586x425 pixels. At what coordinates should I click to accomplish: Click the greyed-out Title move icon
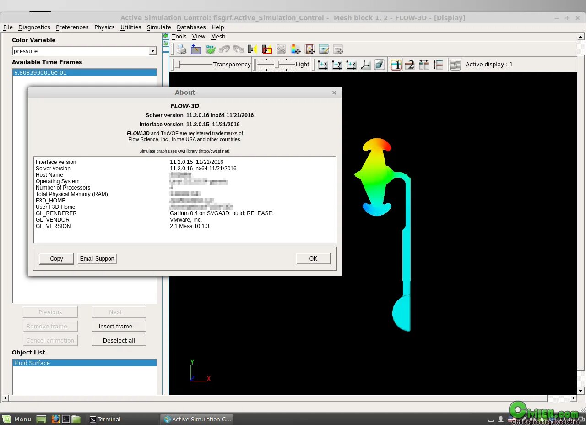(338, 49)
